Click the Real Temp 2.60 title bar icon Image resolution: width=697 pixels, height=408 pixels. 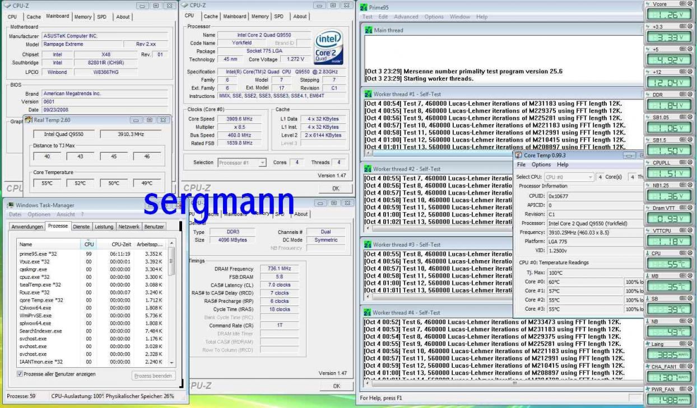(30, 120)
